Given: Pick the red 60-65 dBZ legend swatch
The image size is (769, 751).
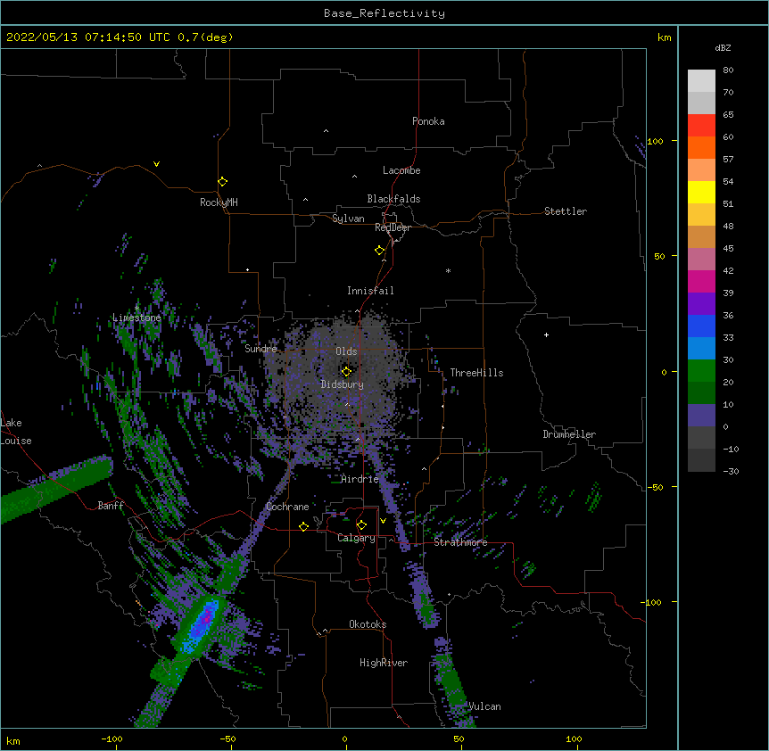Looking at the screenshot, I should pyautogui.click(x=701, y=126).
